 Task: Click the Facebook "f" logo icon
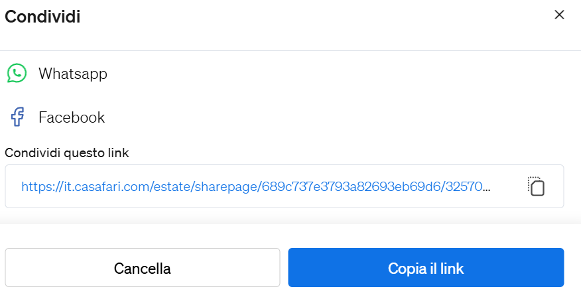click(x=17, y=117)
